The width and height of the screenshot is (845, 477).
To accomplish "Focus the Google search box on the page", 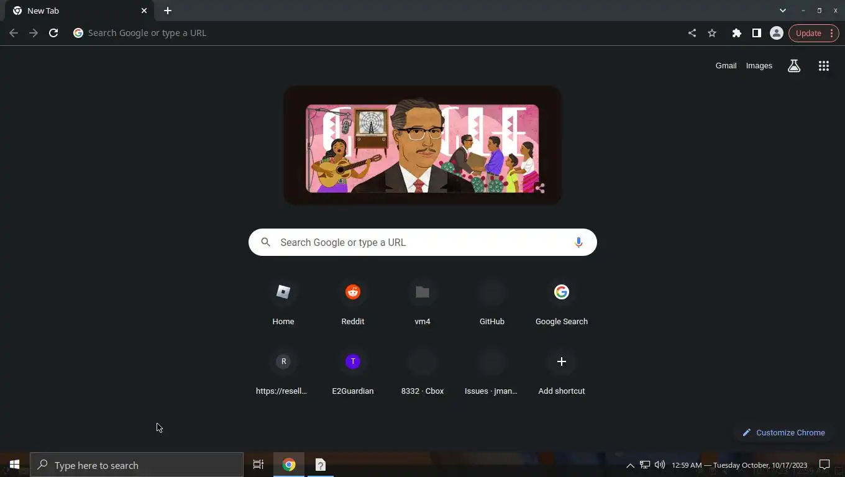I will click(x=422, y=242).
